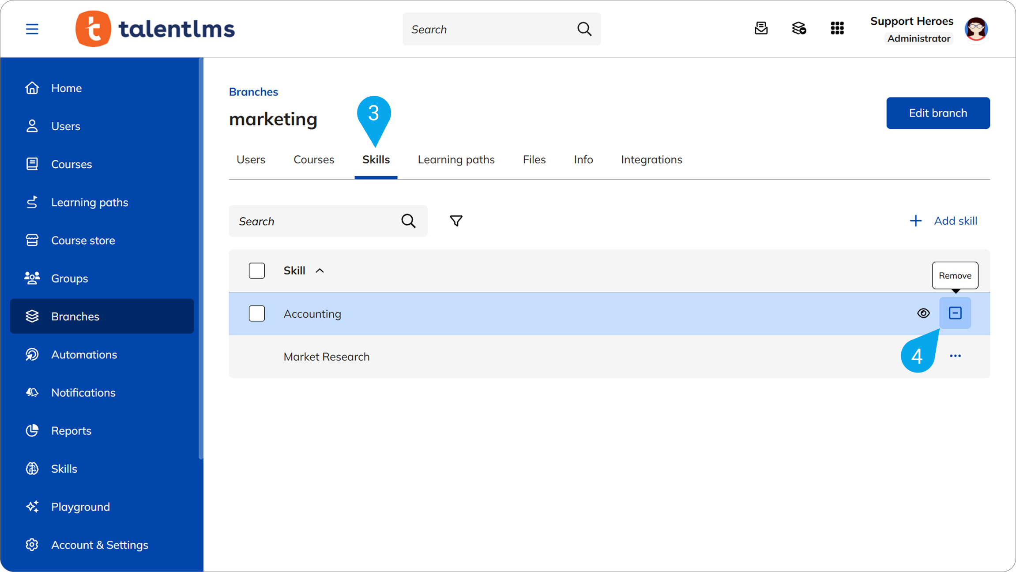Click the Home house icon

32,88
